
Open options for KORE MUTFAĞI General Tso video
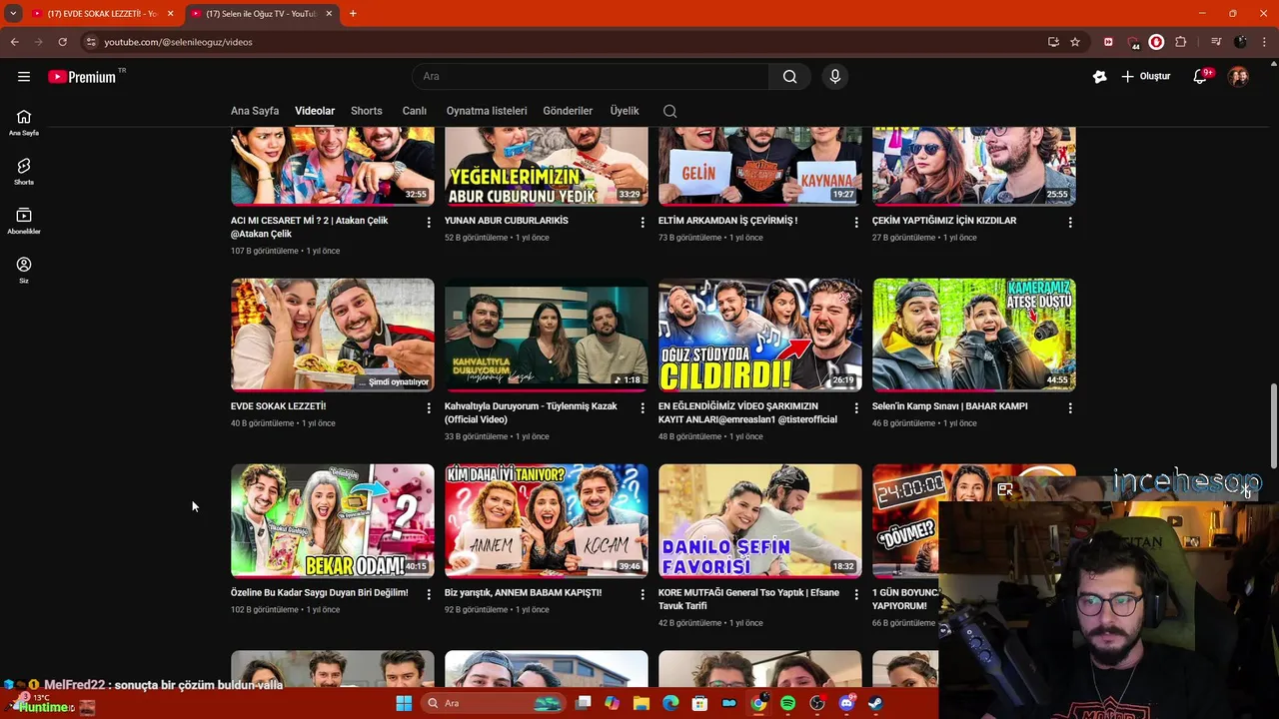tap(856, 594)
